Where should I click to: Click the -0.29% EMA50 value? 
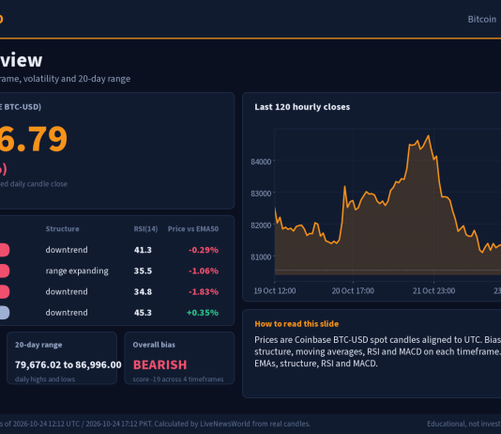click(x=204, y=250)
